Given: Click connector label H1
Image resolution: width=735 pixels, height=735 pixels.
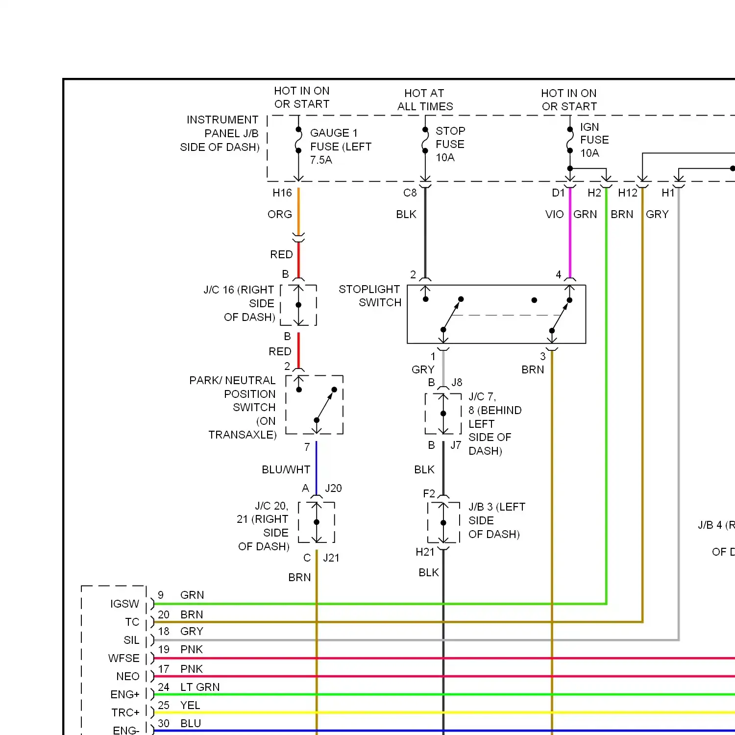Looking at the screenshot, I should pyautogui.click(x=668, y=193).
